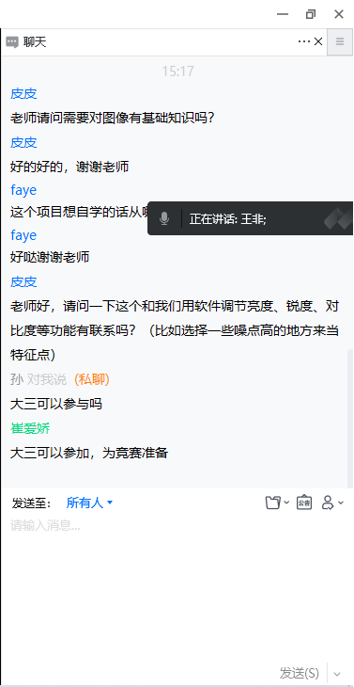Click the sender name 崔爱娇
354x687 pixels.
[30, 428]
